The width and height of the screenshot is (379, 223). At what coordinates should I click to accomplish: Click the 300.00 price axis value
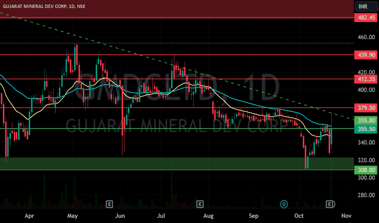click(x=366, y=178)
